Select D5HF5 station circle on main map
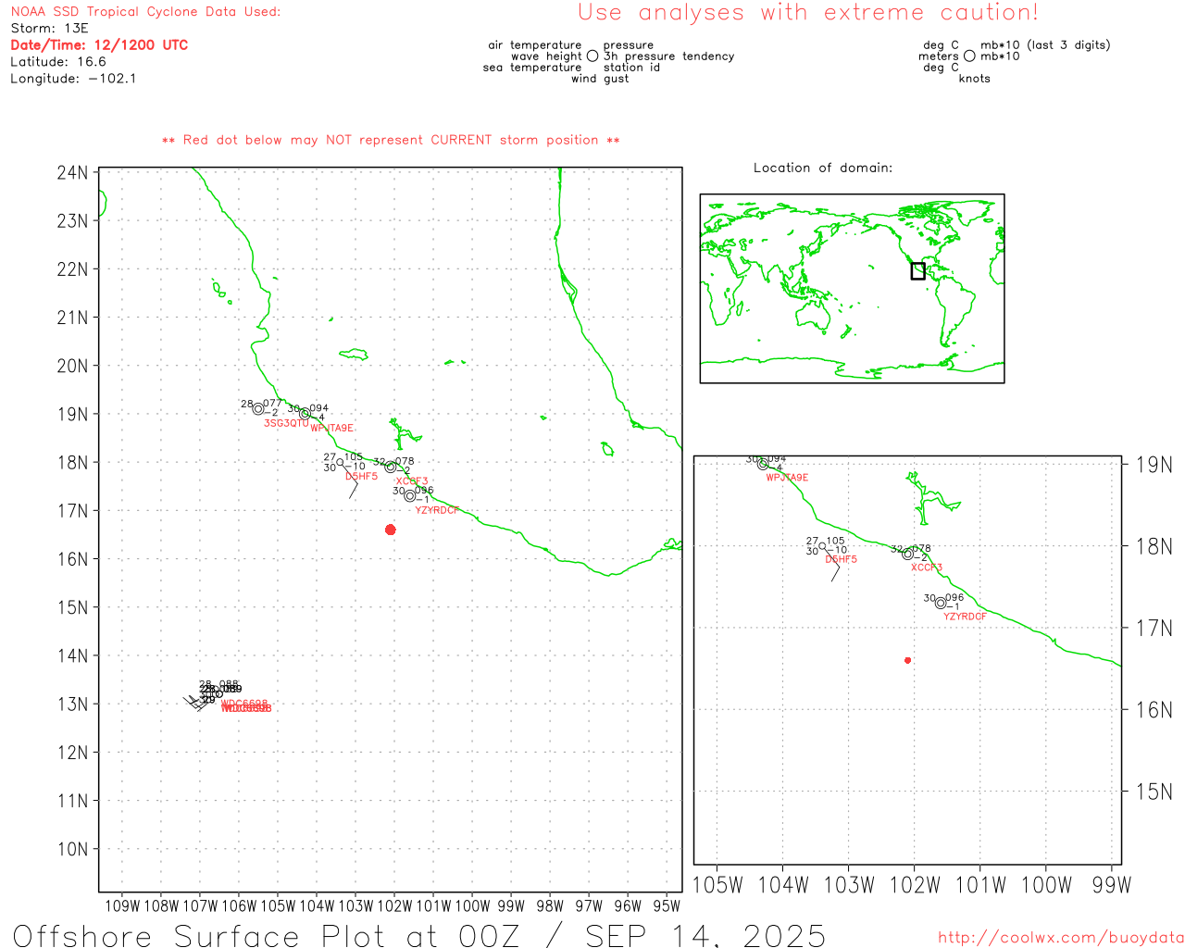Screen dimensions: 1185x948 pos(341,462)
